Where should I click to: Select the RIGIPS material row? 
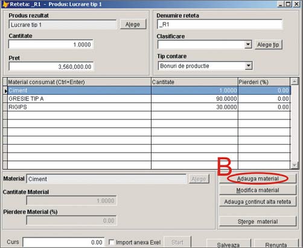pyautogui.click(x=149, y=107)
